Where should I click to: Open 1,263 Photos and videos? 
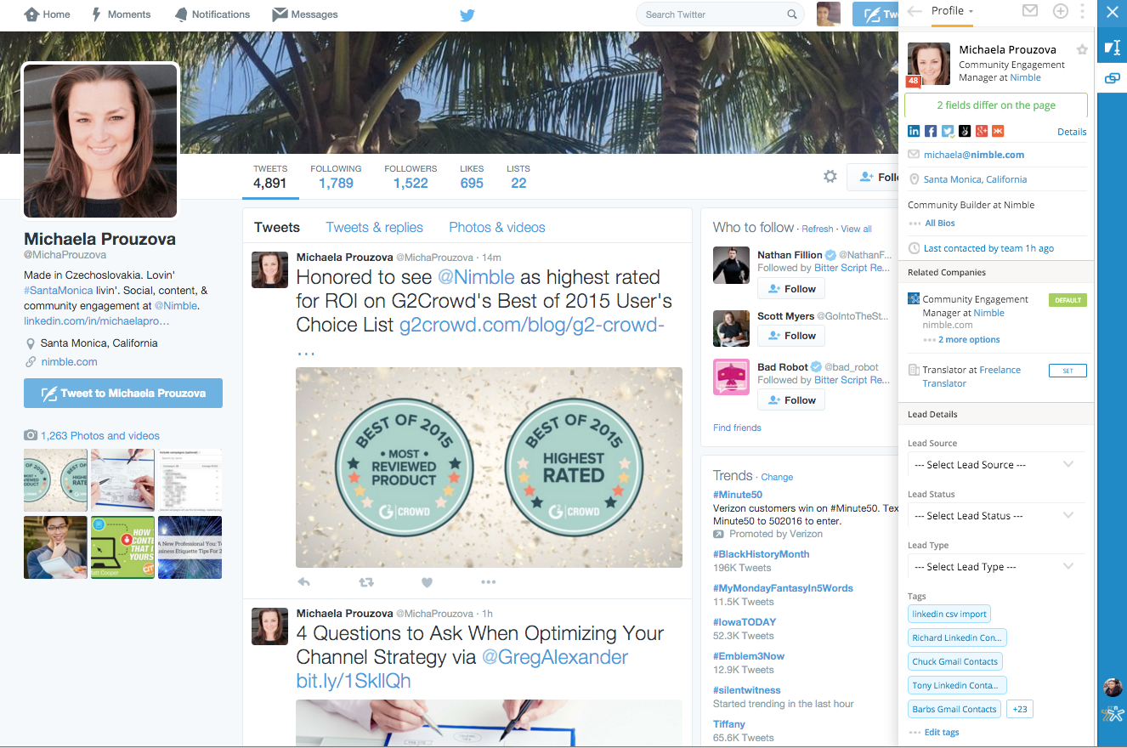tap(100, 436)
